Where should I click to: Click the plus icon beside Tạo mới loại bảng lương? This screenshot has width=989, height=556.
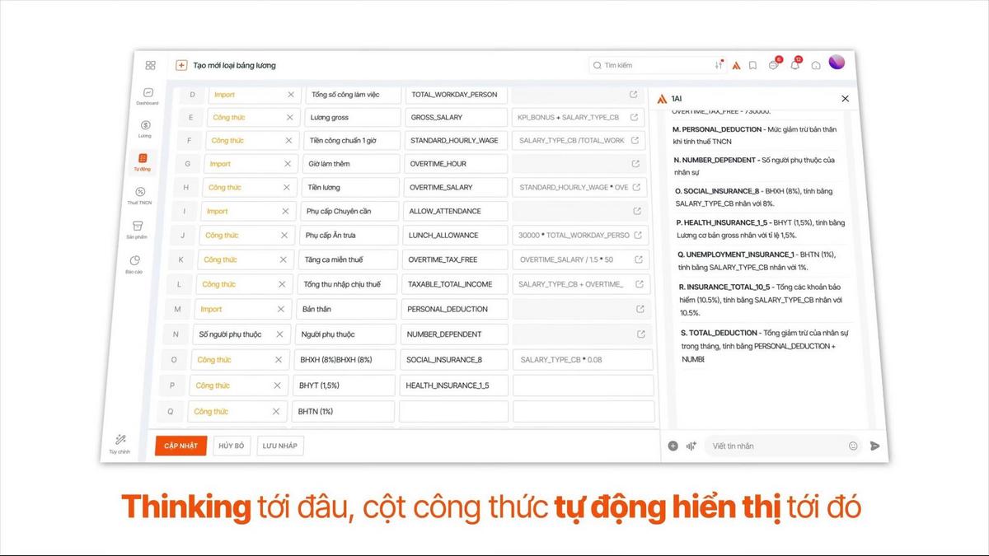181,65
